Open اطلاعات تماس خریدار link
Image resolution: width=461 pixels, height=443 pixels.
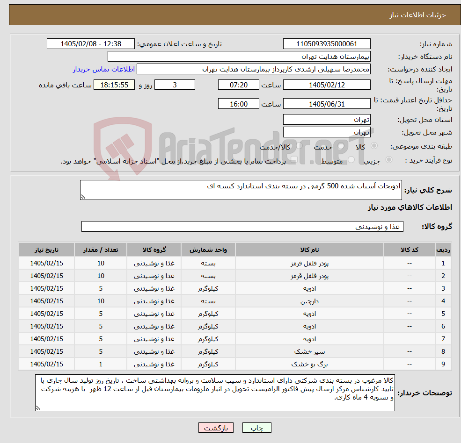click(x=104, y=69)
